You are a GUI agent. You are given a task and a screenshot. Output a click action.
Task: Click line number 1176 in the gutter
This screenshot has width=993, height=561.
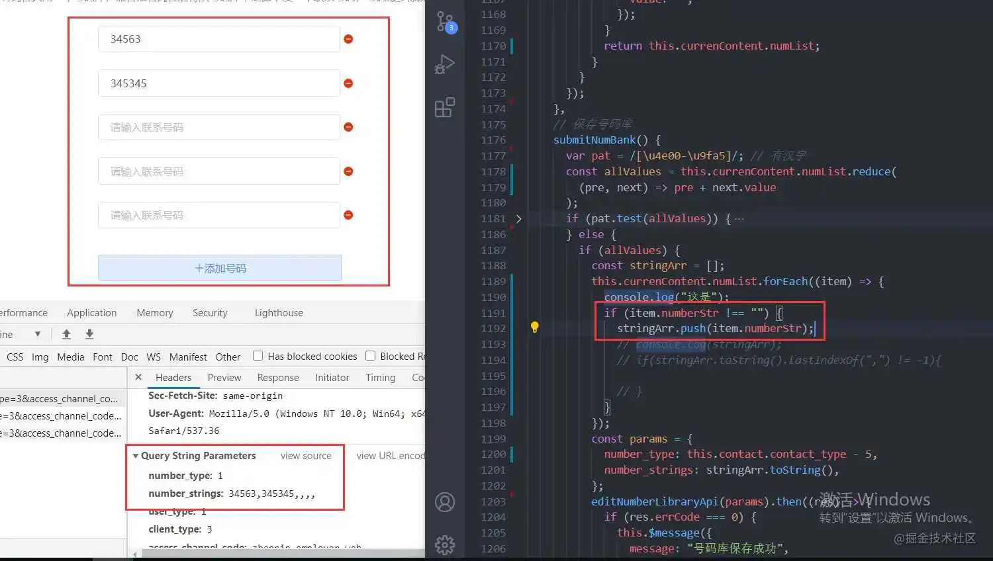[493, 140]
